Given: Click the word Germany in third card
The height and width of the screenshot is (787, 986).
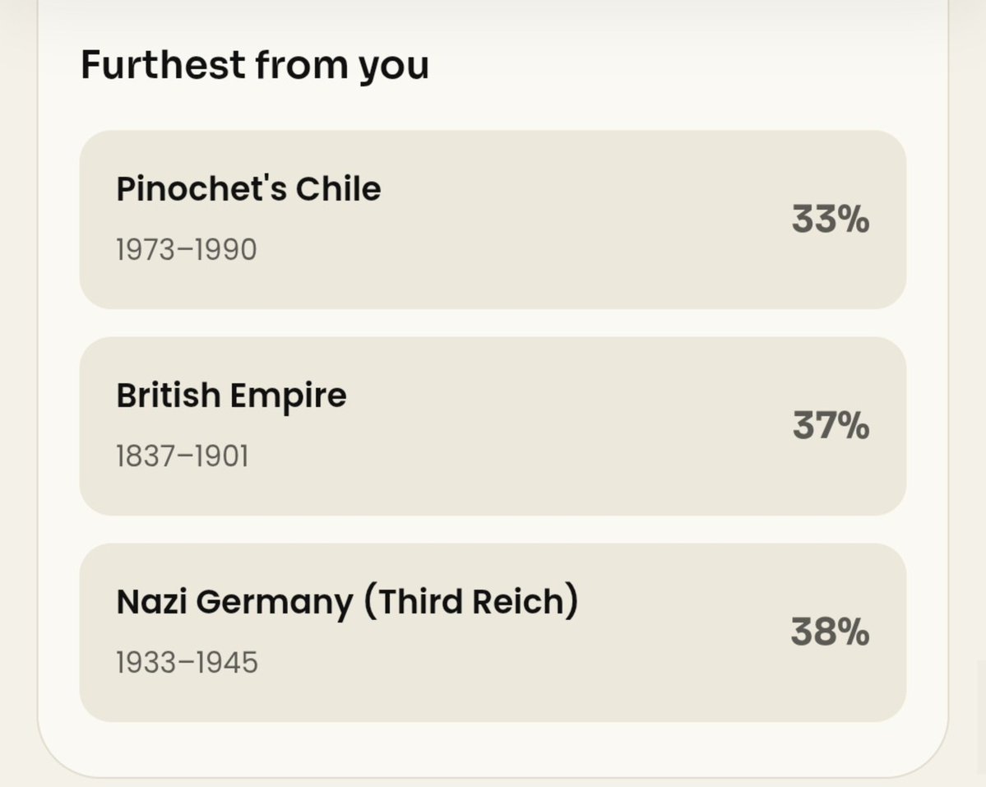Looking at the screenshot, I should click(275, 604).
